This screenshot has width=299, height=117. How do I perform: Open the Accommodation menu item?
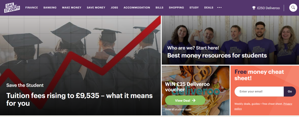137,8
